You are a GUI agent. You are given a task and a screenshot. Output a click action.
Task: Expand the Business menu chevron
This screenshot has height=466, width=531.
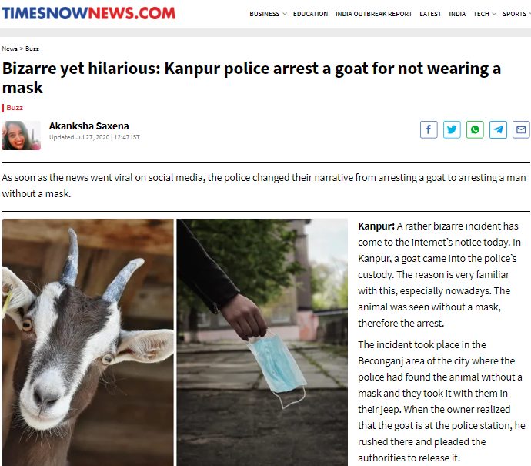point(285,14)
